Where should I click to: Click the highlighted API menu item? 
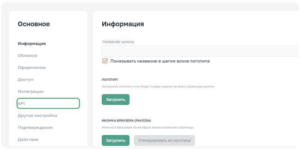pyautogui.click(x=48, y=103)
